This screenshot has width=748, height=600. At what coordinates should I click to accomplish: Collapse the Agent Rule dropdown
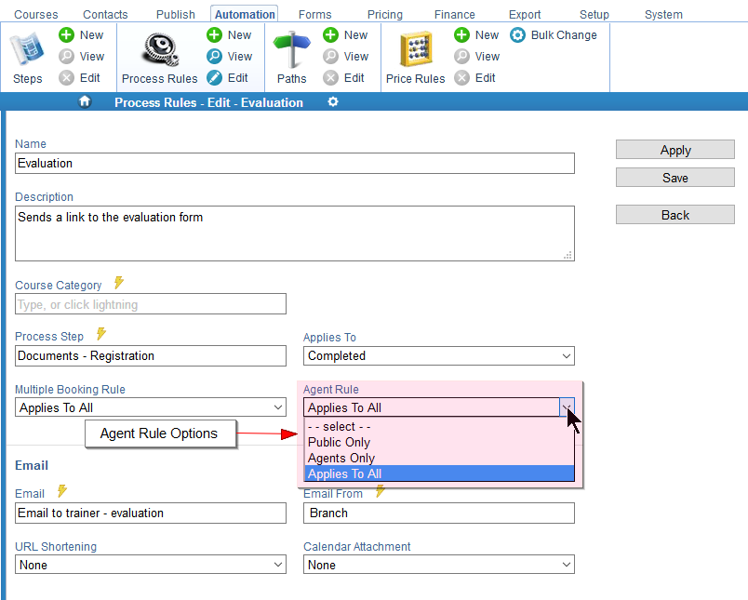click(567, 407)
